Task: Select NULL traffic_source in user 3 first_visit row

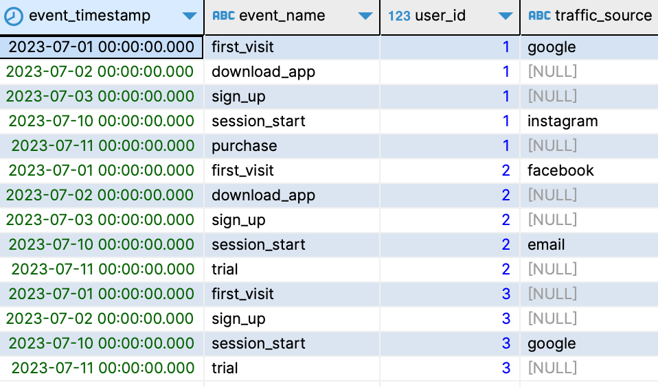Action: [x=589, y=294]
